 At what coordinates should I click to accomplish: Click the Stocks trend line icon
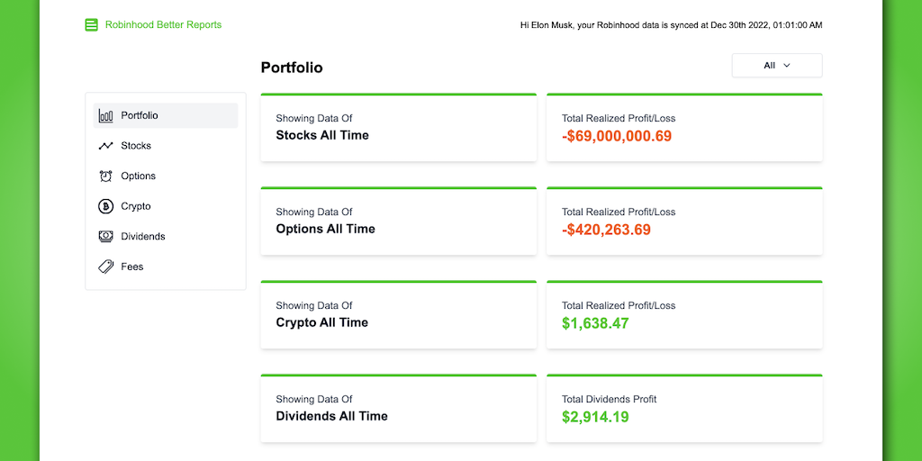(x=106, y=146)
